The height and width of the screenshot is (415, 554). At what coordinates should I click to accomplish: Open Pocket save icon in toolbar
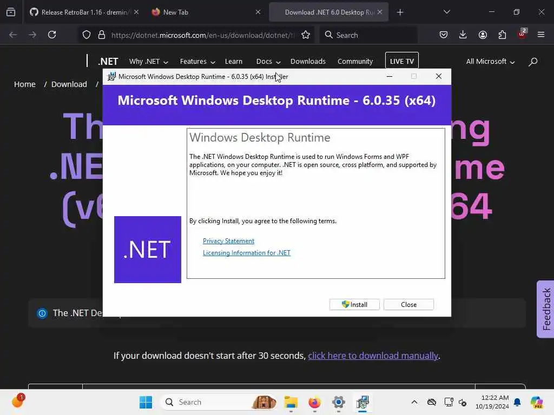pos(444,35)
